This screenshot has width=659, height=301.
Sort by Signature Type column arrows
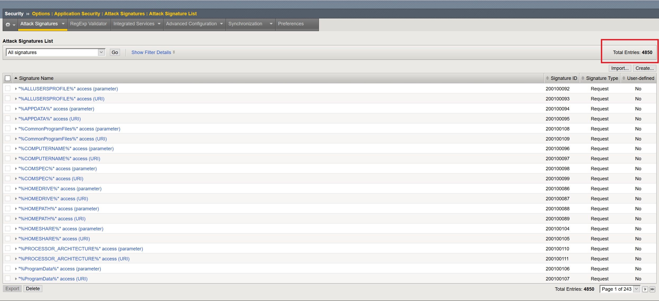[x=583, y=78]
